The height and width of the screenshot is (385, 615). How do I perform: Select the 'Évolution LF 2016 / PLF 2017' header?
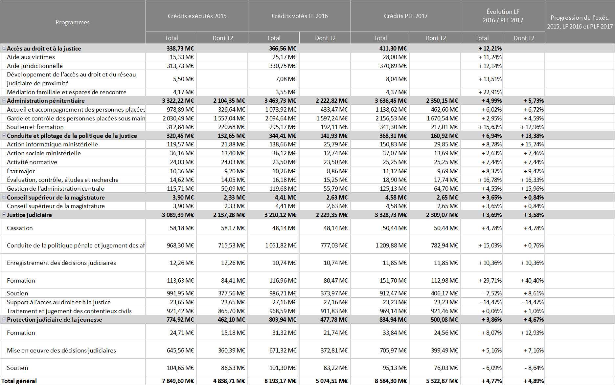pos(503,16)
